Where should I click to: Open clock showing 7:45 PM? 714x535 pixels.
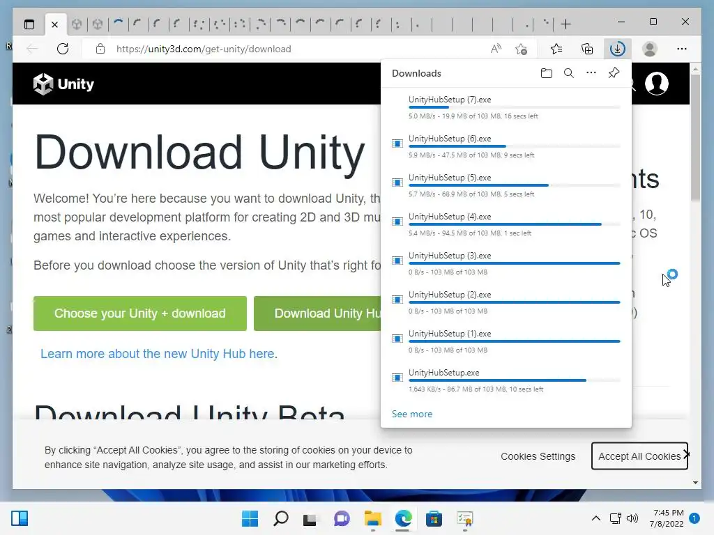[667, 518]
